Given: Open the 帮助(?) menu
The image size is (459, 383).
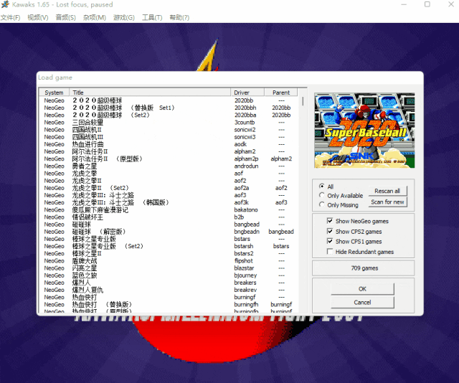Looking at the screenshot, I should click(x=179, y=17).
